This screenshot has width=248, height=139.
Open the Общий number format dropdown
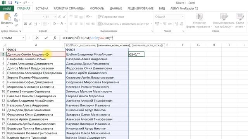click(183, 17)
